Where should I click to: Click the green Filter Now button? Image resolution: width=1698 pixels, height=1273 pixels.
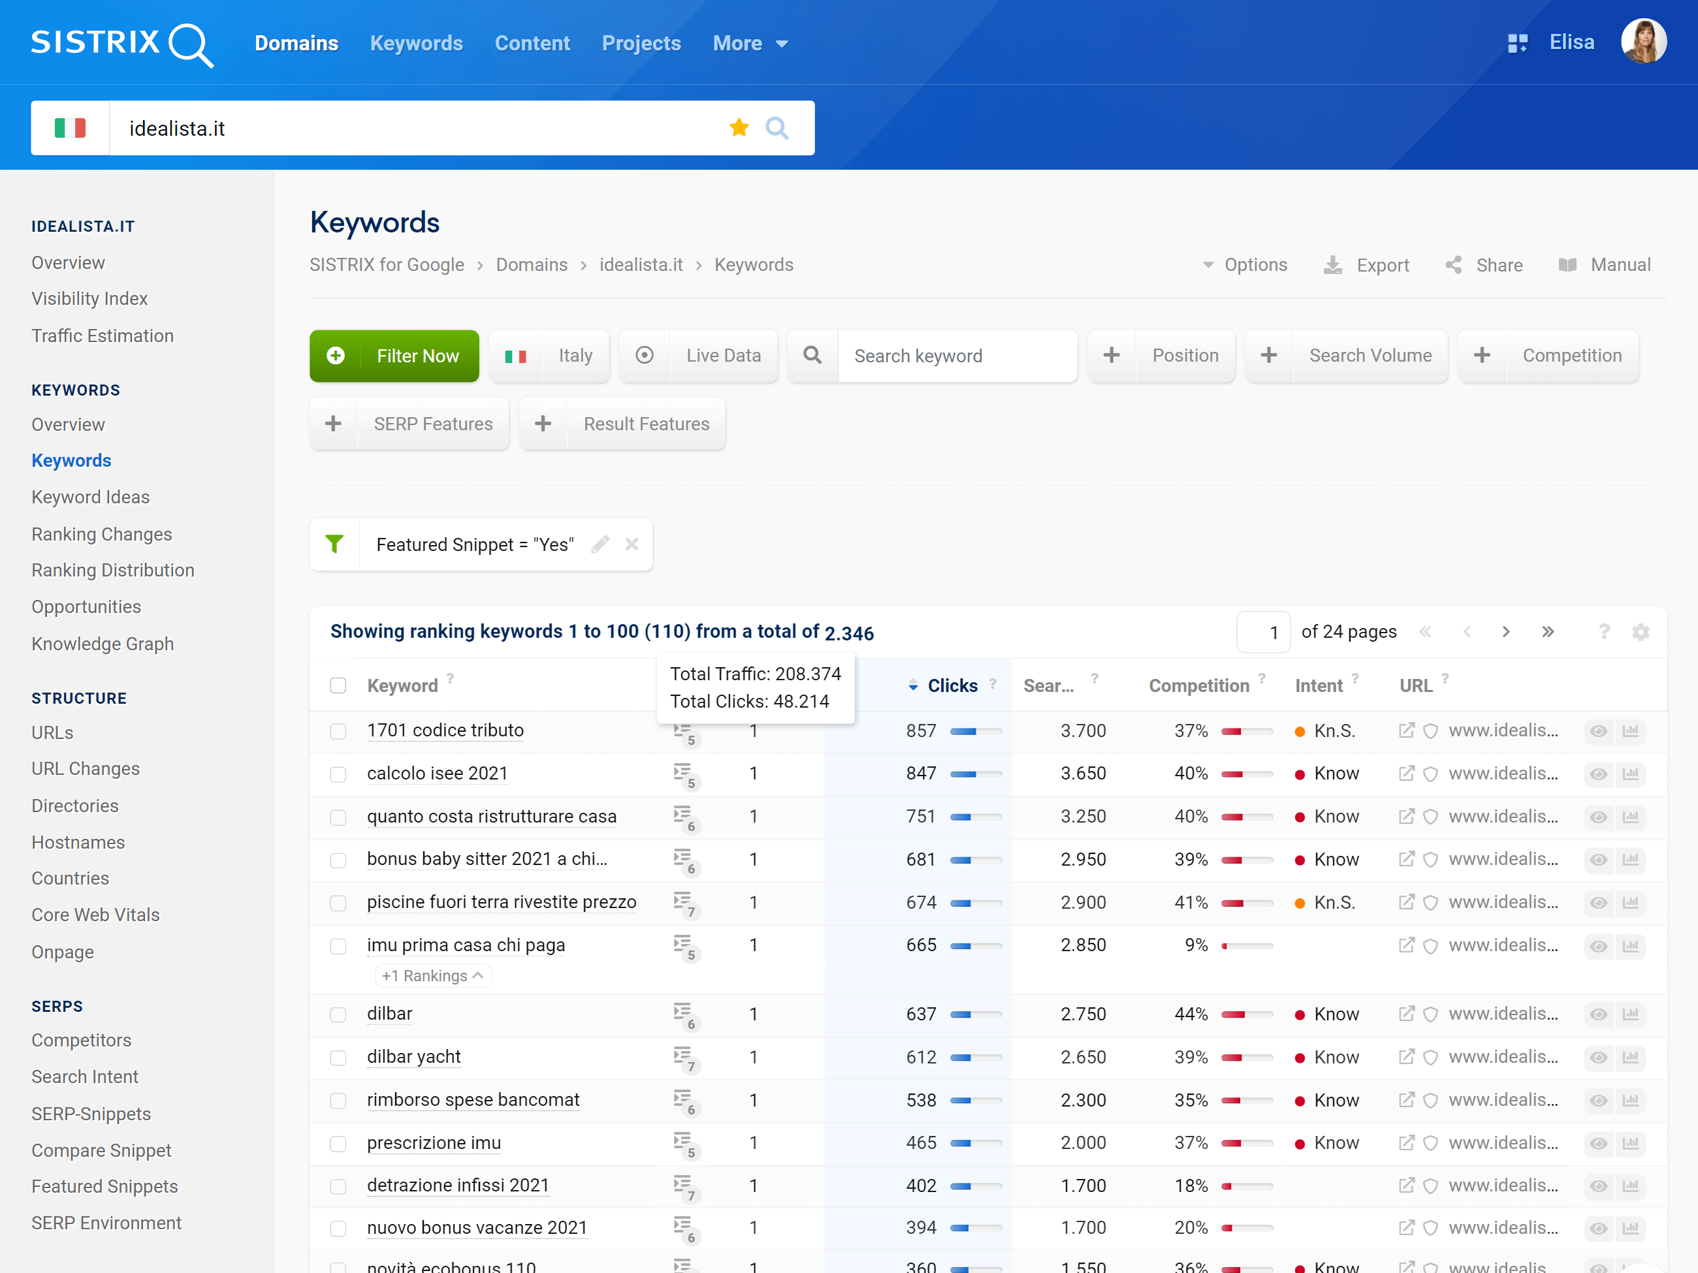394,356
